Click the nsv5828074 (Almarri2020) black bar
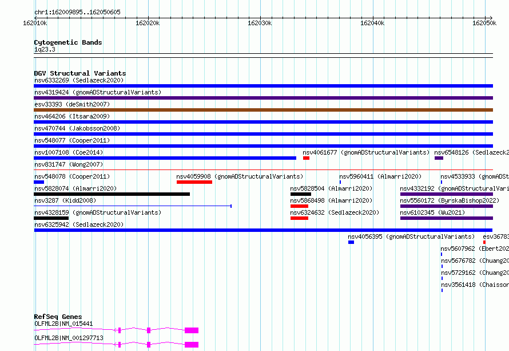 [x=112, y=194]
